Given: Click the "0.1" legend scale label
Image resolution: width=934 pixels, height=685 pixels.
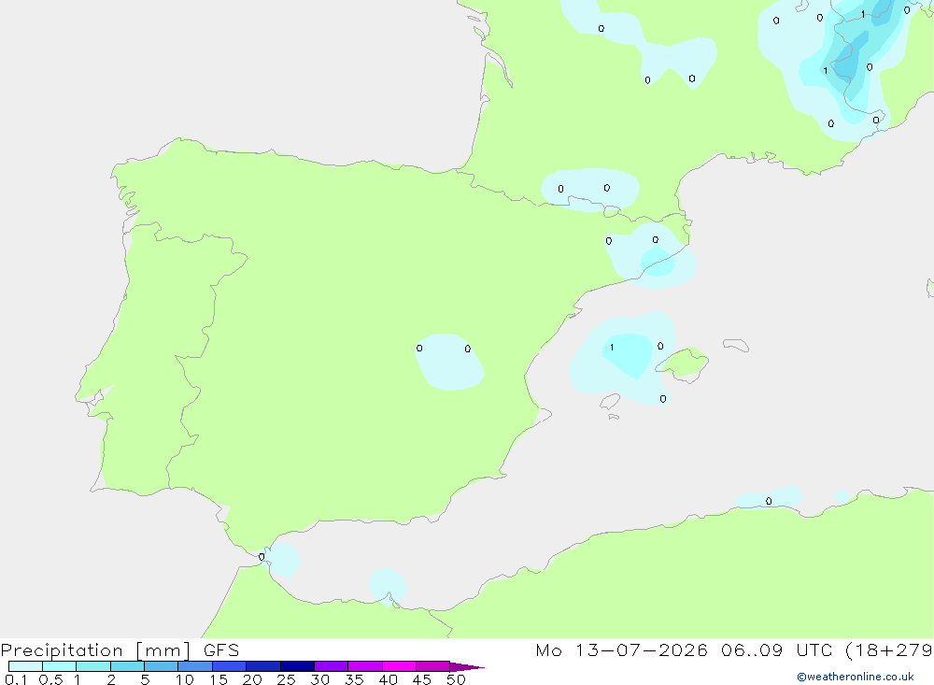Looking at the screenshot, I should pyautogui.click(x=16, y=679).
